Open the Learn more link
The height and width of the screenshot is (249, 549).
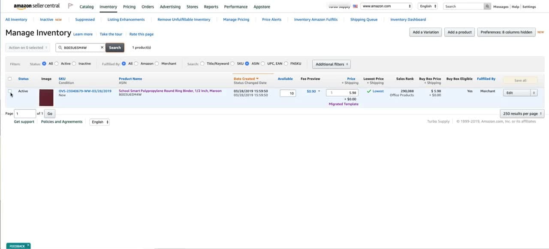pos(83,34)
